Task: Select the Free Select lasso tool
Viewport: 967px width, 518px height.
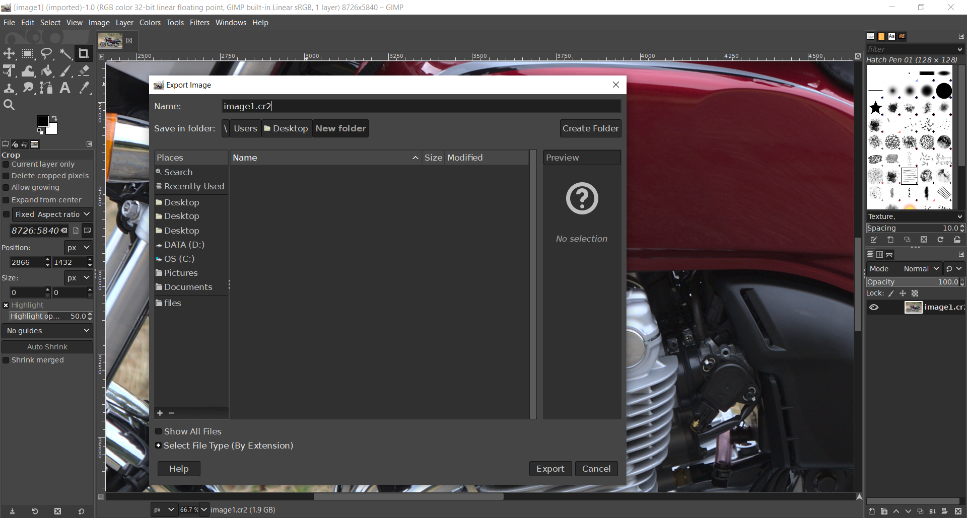Action: (x=47, y=54)
